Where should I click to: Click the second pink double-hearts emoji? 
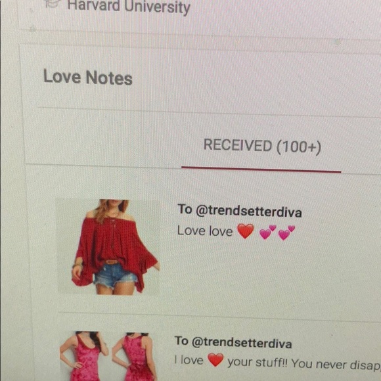tap(286, 233)
